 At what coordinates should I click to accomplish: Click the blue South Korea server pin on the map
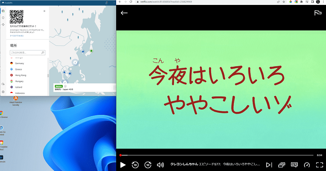point(83,52)
